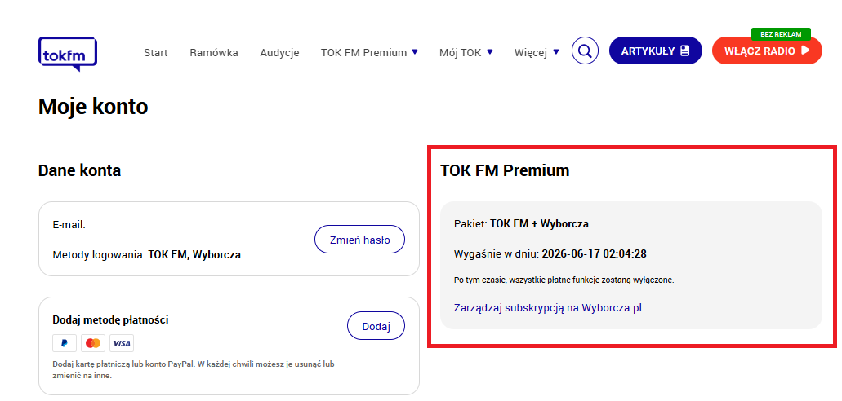
Task: Click the BEZ REKLAM green badge
Action: click(x=781, y=34)
